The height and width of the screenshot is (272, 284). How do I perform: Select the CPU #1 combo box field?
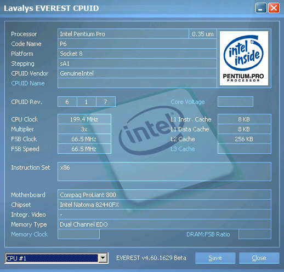click(56, 258)
